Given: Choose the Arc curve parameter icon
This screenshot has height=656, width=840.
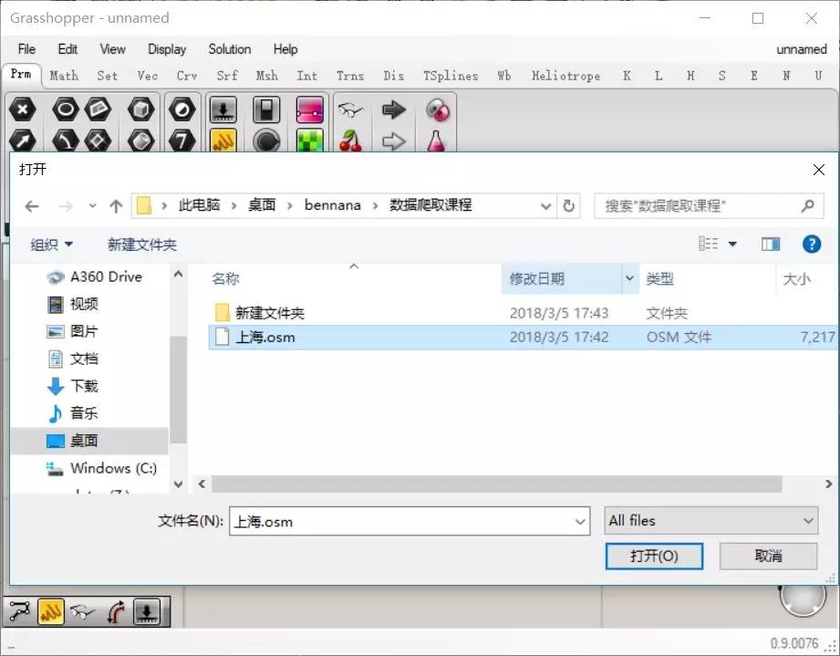Looking at the screenshot, I should [x=66, y=141].
